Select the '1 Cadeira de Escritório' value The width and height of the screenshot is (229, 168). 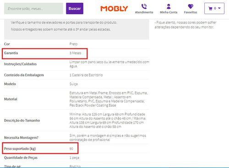point(86,75)
